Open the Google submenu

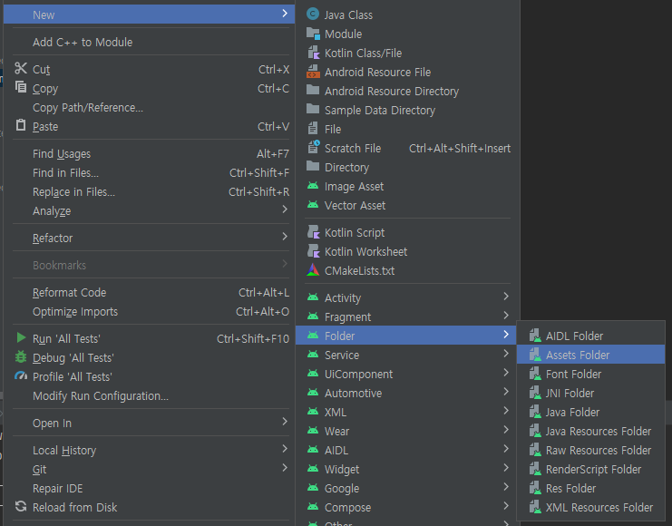[407, 488]
